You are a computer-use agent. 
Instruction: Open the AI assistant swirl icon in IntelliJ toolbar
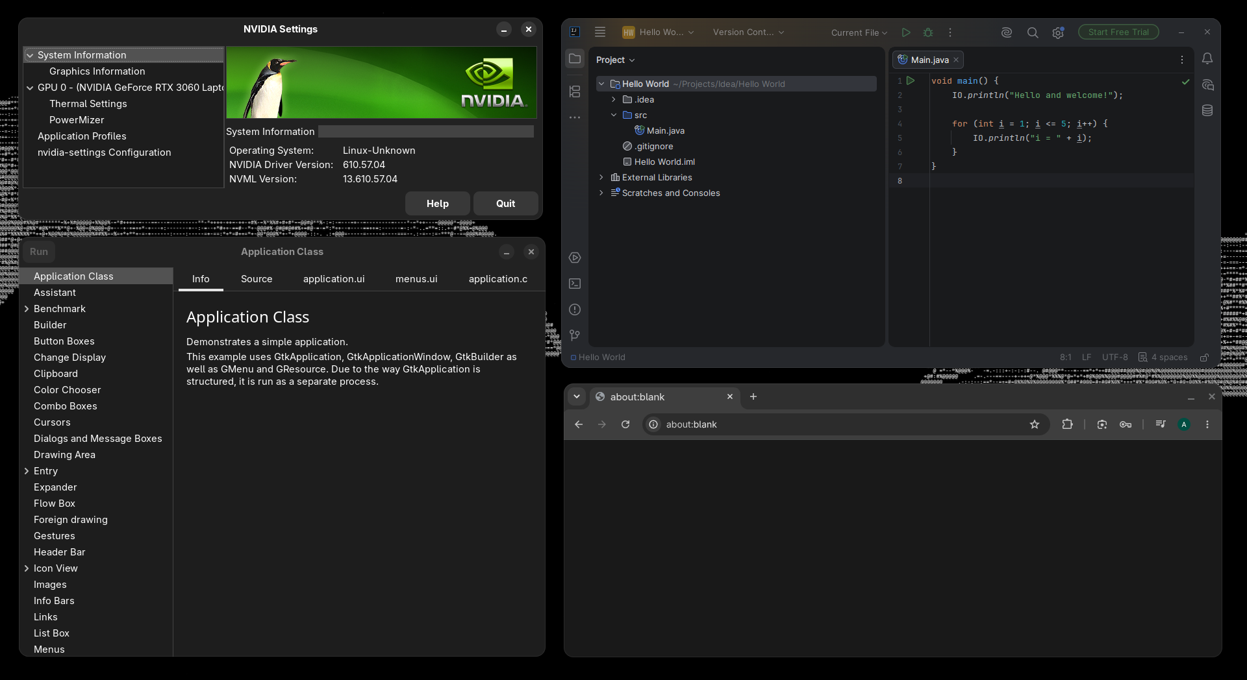click(1006, 32)
